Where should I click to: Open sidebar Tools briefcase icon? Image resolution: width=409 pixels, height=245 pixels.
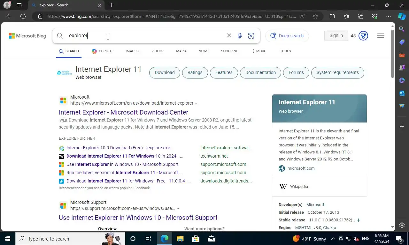[x=402, y=55]
